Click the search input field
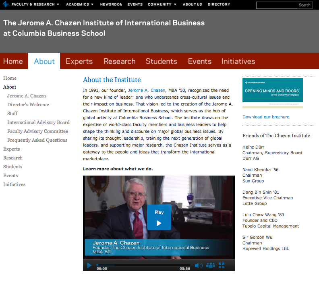Screen dimensions: 319x300 [276, 5]
